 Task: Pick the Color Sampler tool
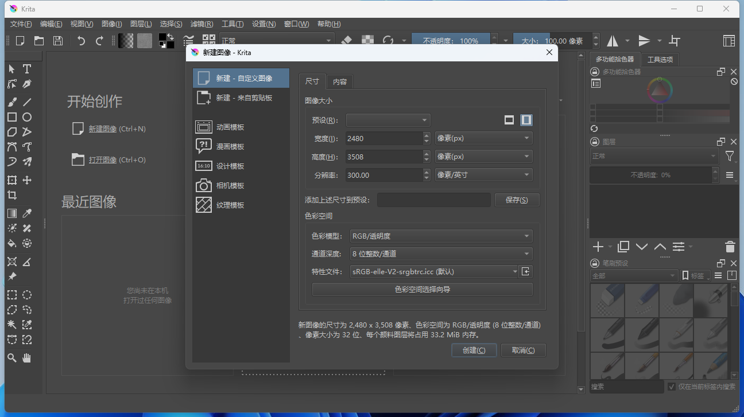(x=26, y=213)
